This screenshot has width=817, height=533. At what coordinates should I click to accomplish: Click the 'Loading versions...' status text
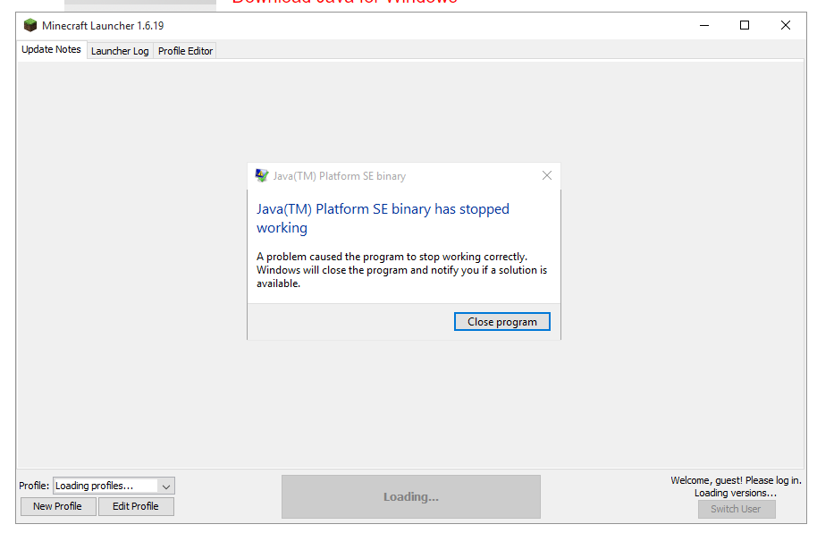pos(735,493)
